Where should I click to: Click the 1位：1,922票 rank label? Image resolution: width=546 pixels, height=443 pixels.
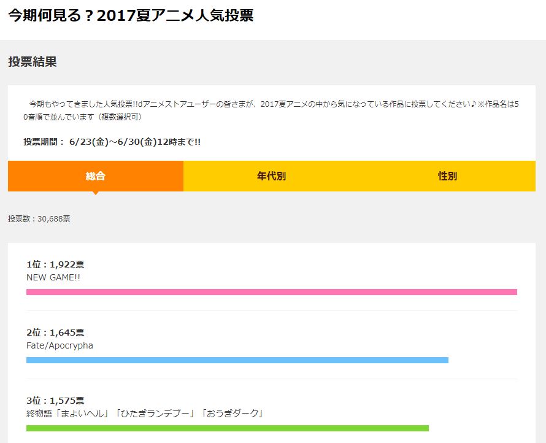[x=55, y=264]
